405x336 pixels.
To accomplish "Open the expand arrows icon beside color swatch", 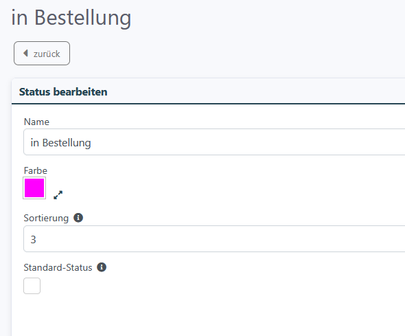I will pyautogui.click(x=58, y=195).
